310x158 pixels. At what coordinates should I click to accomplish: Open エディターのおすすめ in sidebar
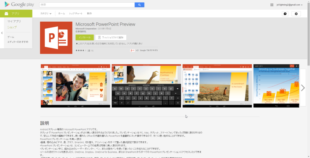pos(18,42)
